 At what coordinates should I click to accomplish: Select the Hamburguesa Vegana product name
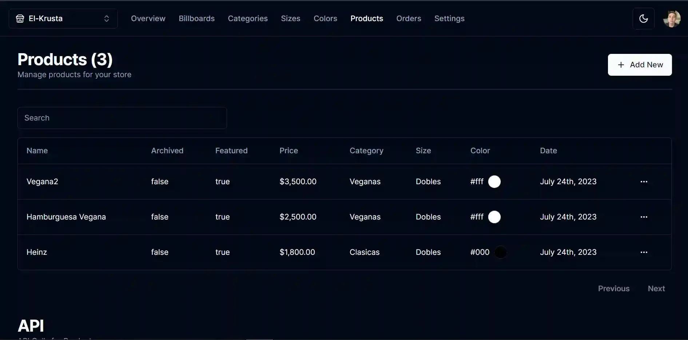point(66,217)
